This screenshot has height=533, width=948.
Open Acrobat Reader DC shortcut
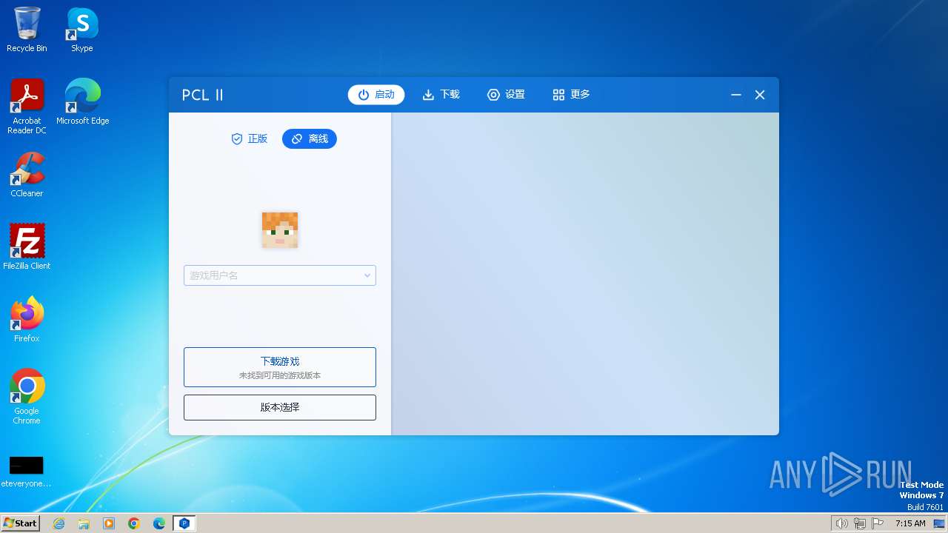tap(27, 107)
